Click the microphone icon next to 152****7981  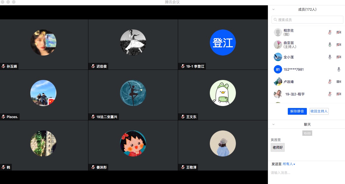click(339, 70)
